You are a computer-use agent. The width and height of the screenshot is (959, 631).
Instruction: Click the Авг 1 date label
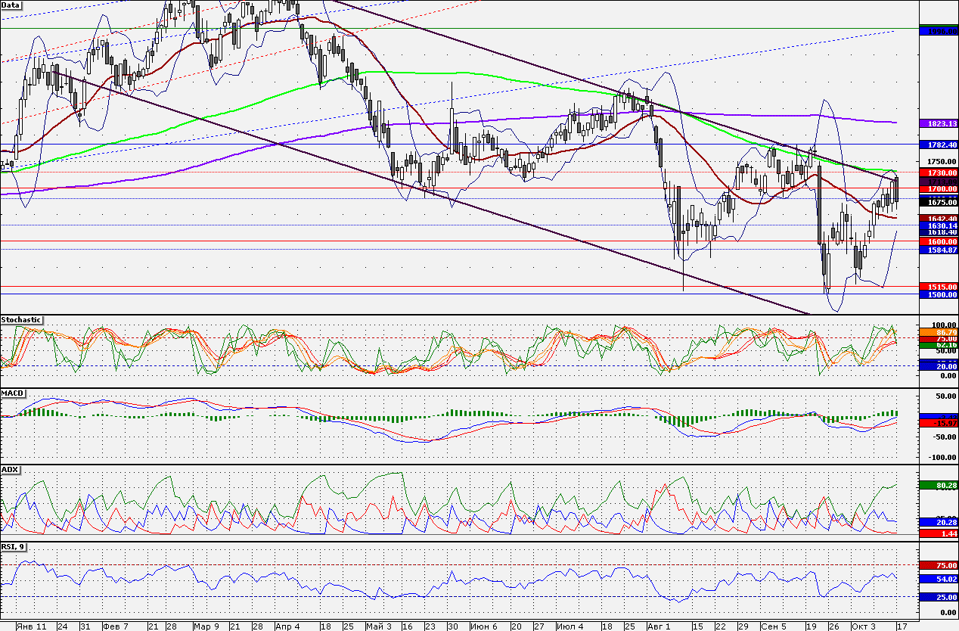(x=660, y=626)
